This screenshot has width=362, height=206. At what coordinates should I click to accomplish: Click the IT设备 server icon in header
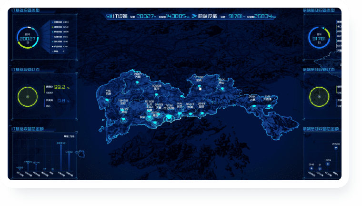click(x=109, y=16)
